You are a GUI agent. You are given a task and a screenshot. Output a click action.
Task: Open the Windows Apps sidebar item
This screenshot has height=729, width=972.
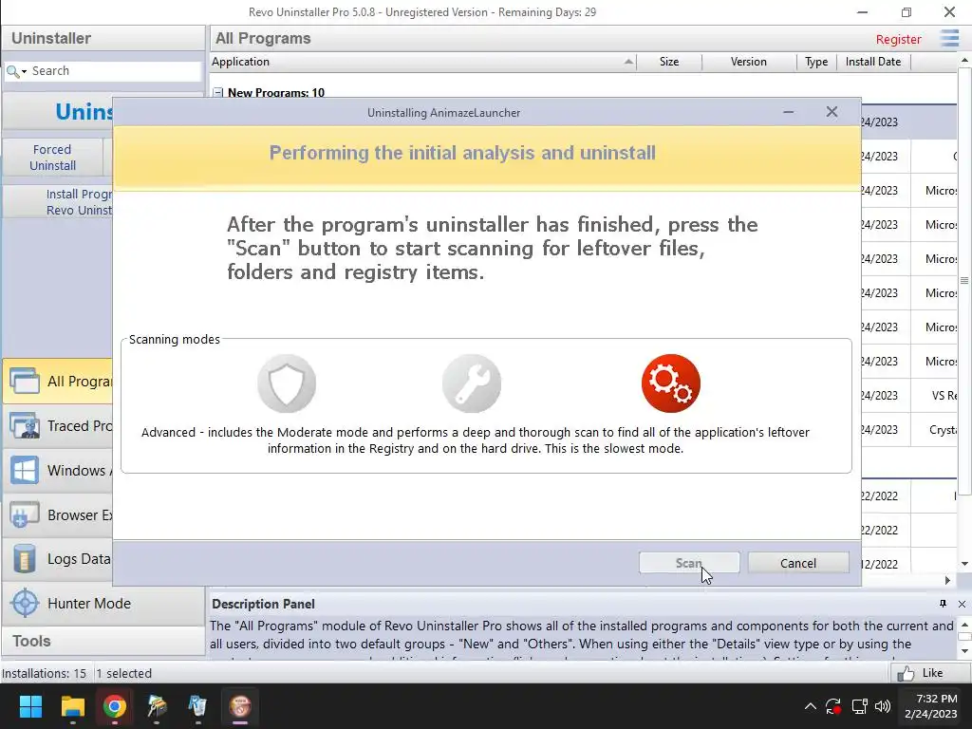(x=58, y=471)
